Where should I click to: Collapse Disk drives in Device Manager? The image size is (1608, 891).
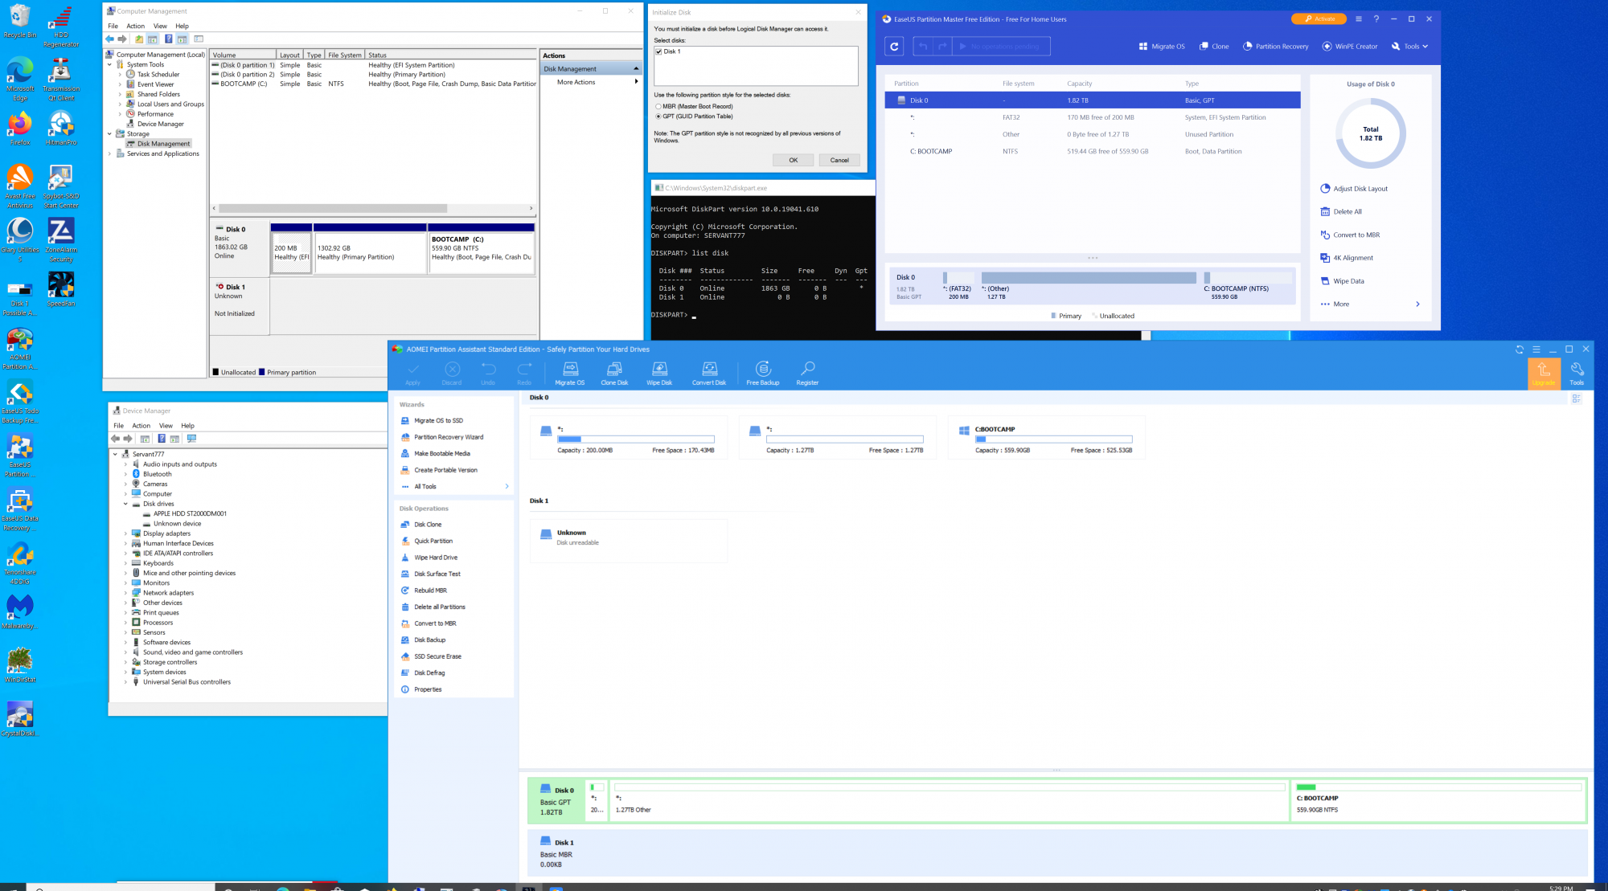pos(125,504)
